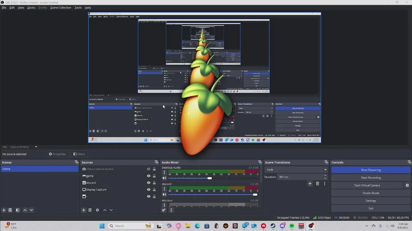Open Mic/Aux options three-dot menu
This screenshot has width=412, height=231.
[x=164, y=205]
